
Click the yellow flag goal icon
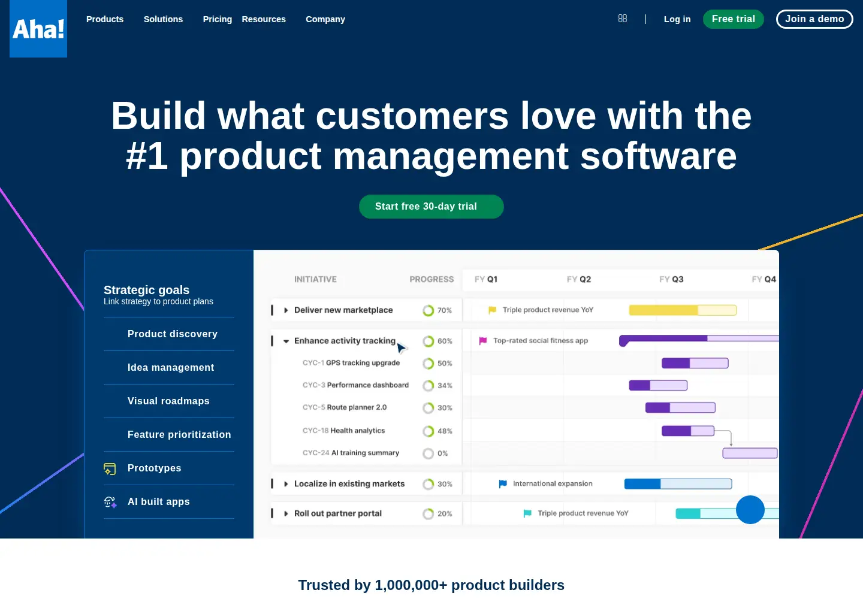click(492, 310)
